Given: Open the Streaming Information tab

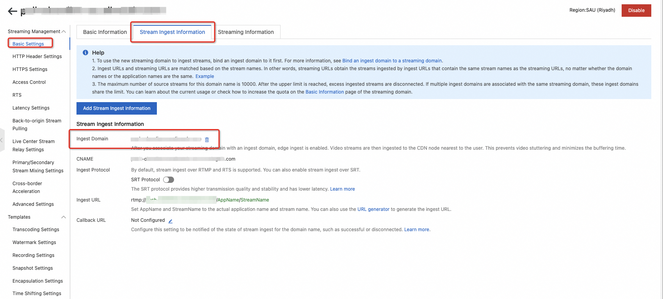Looking at the screenshot, I should 246,32.
